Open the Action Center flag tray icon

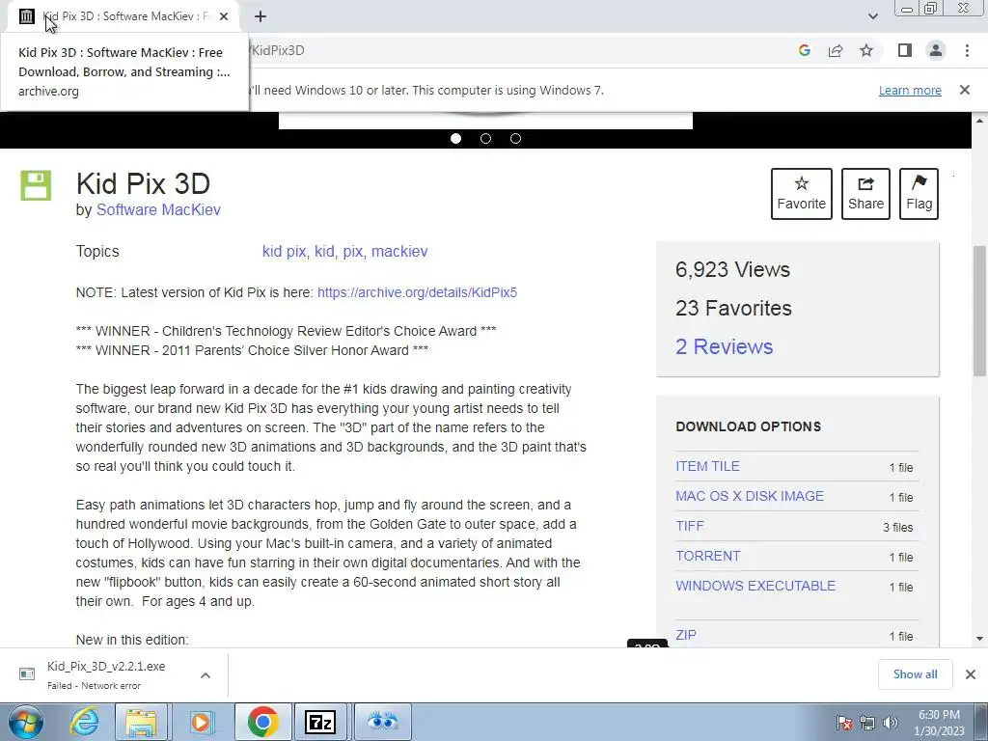pyautogui.click(x=844, y=723)
